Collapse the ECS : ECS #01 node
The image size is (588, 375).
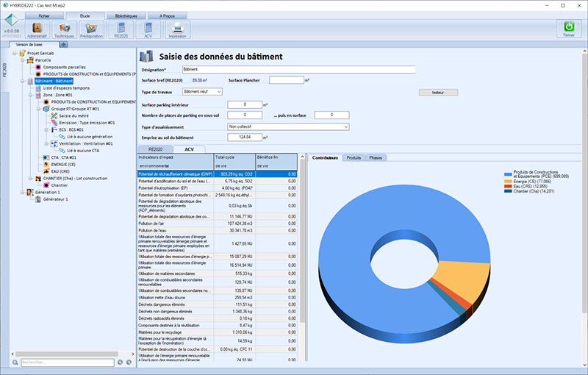[46, 129]
